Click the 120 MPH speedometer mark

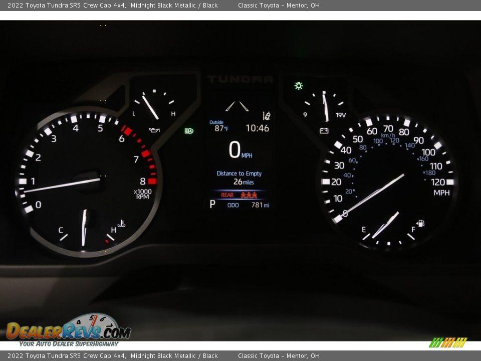(438, 182)
